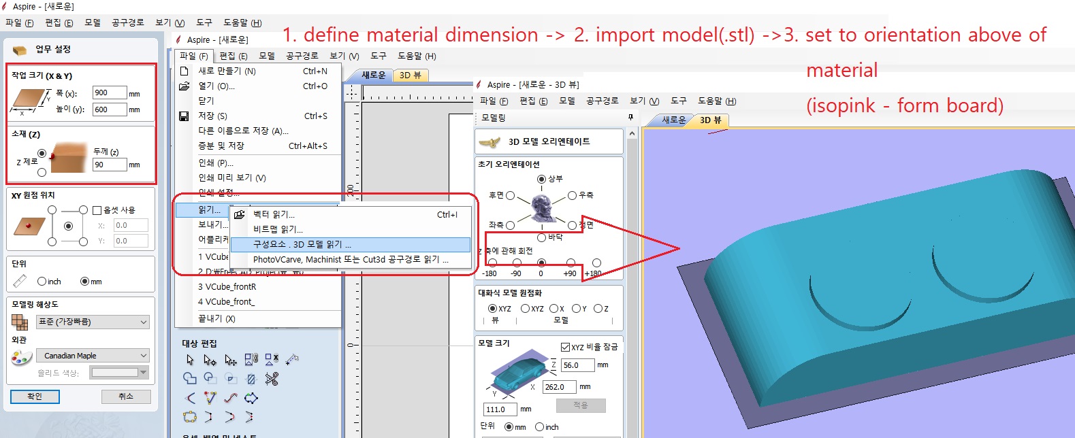Choose 비트맵 읽기... from submenu
This screenshot has width=1075, height=438.
[x=351, y=229]
